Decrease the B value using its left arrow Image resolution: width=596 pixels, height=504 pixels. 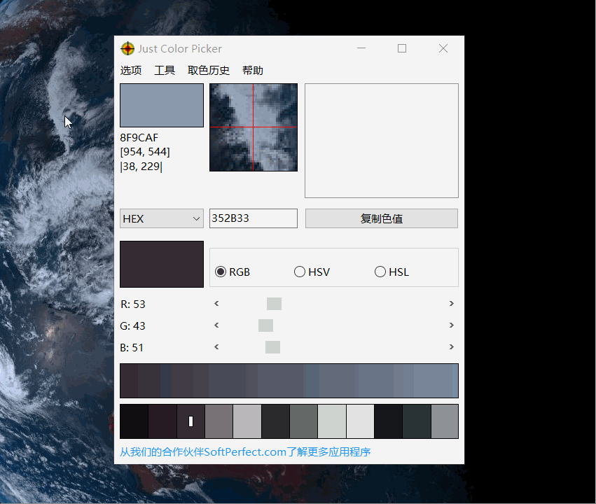coord(216,347)
